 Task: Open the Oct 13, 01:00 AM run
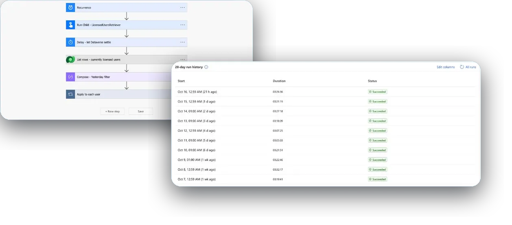click(197, 121)
